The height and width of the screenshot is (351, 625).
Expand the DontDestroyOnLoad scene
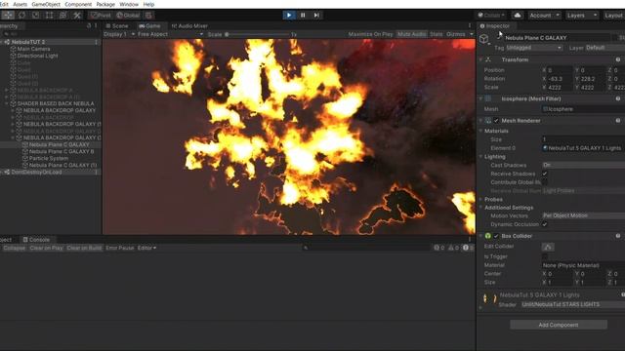2,173
